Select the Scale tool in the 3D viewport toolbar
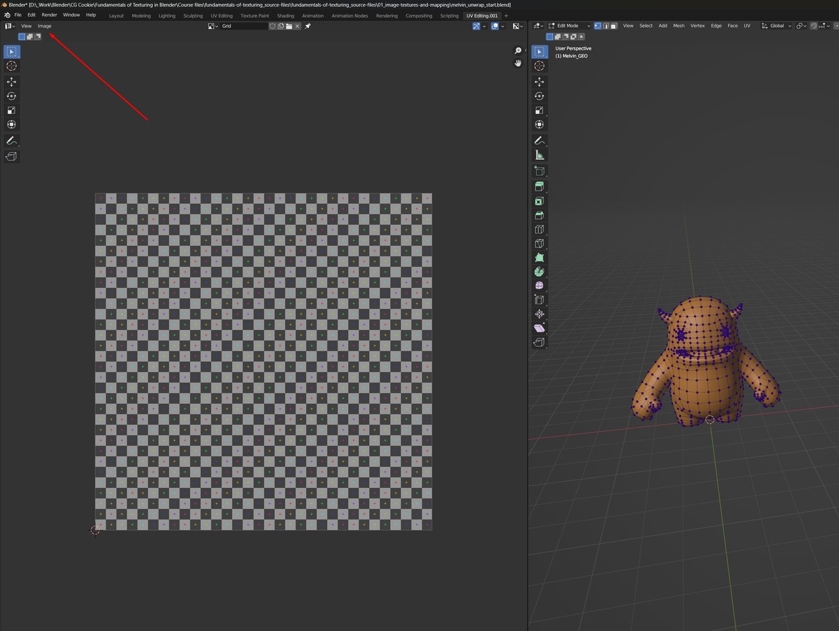The width and height of the screenshot is (839, 631). tap(539, 110)
